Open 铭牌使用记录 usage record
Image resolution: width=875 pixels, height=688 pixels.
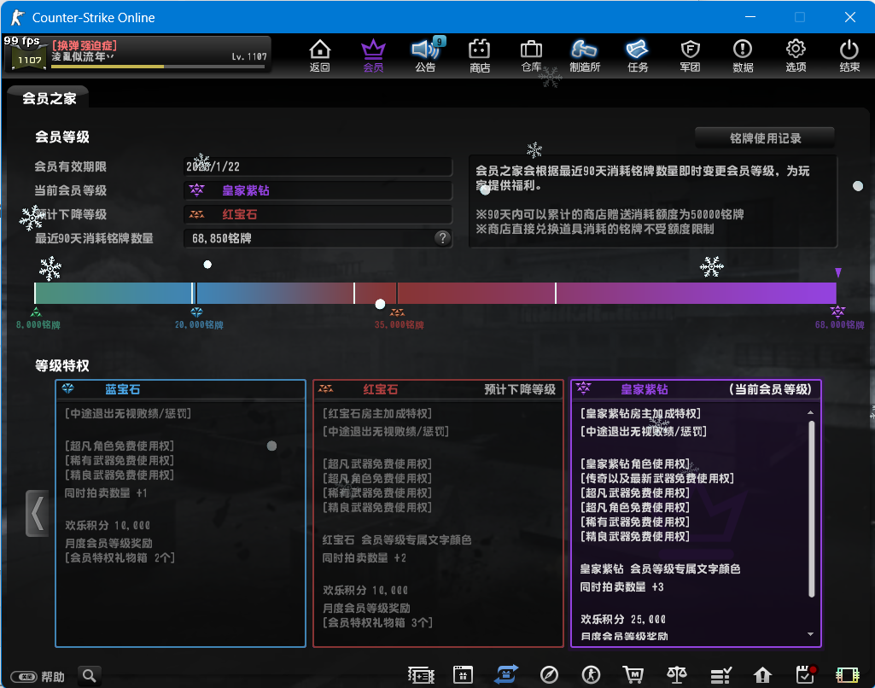[x=764, y=138]
